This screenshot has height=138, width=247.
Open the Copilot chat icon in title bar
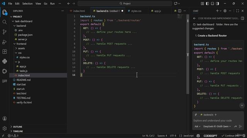[x=176, y=3]
